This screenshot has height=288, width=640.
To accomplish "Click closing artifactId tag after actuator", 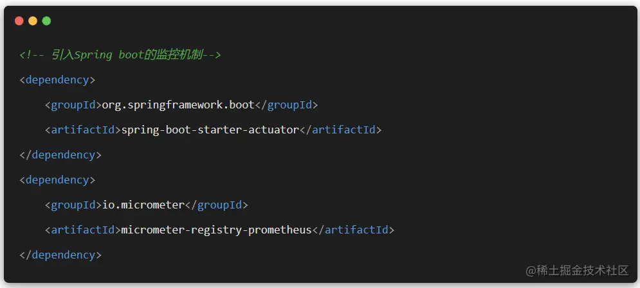I will [340, 130].
